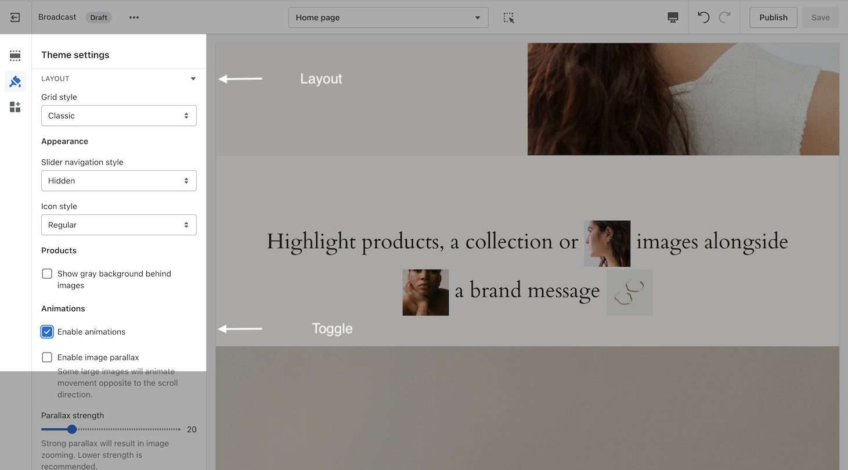
Task: Open Slider navigation style dropdown
Action: click(118, 181)
